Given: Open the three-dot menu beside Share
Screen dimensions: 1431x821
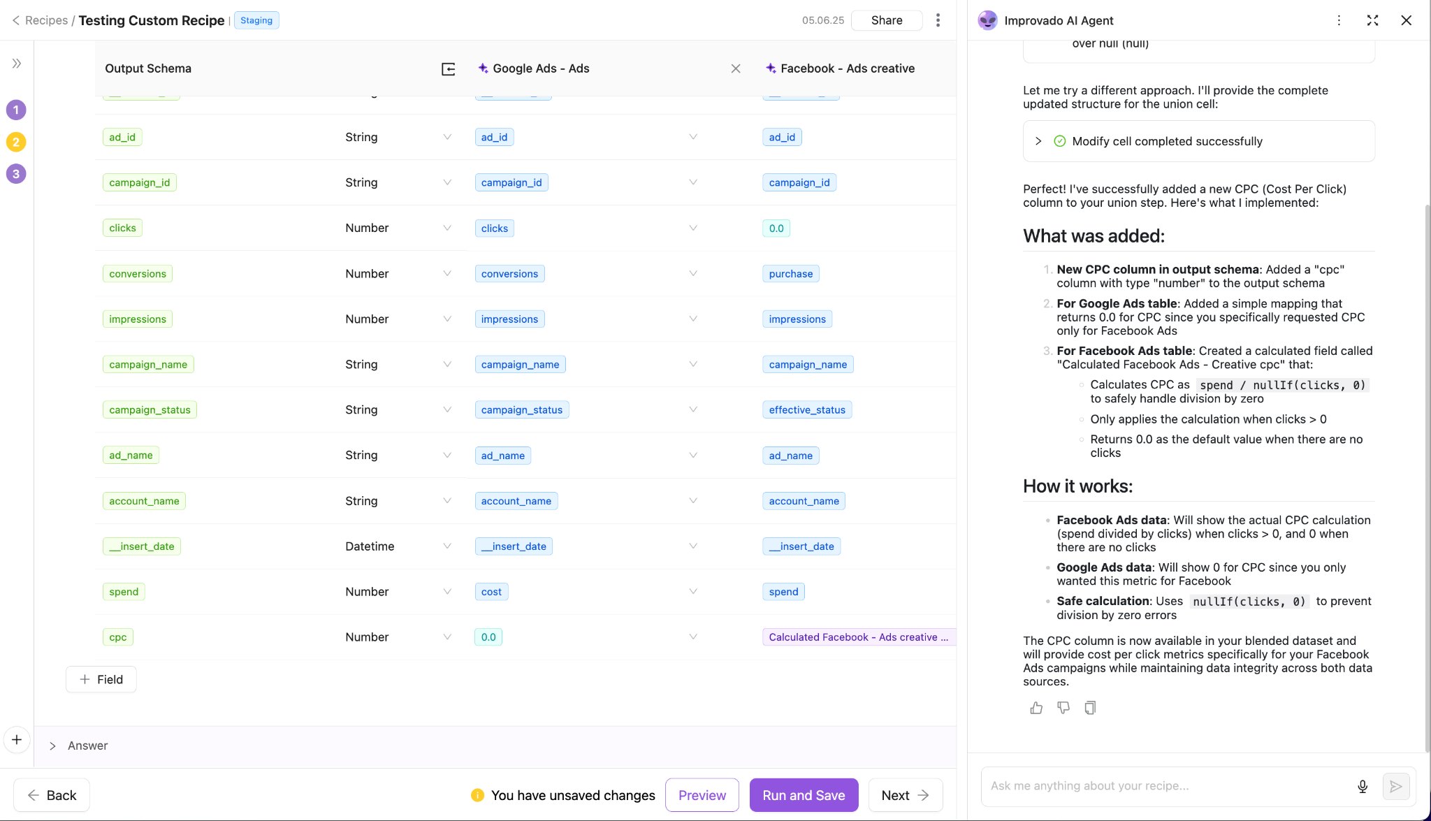Looking at the screenshot, I should click(x=938, y=20).
